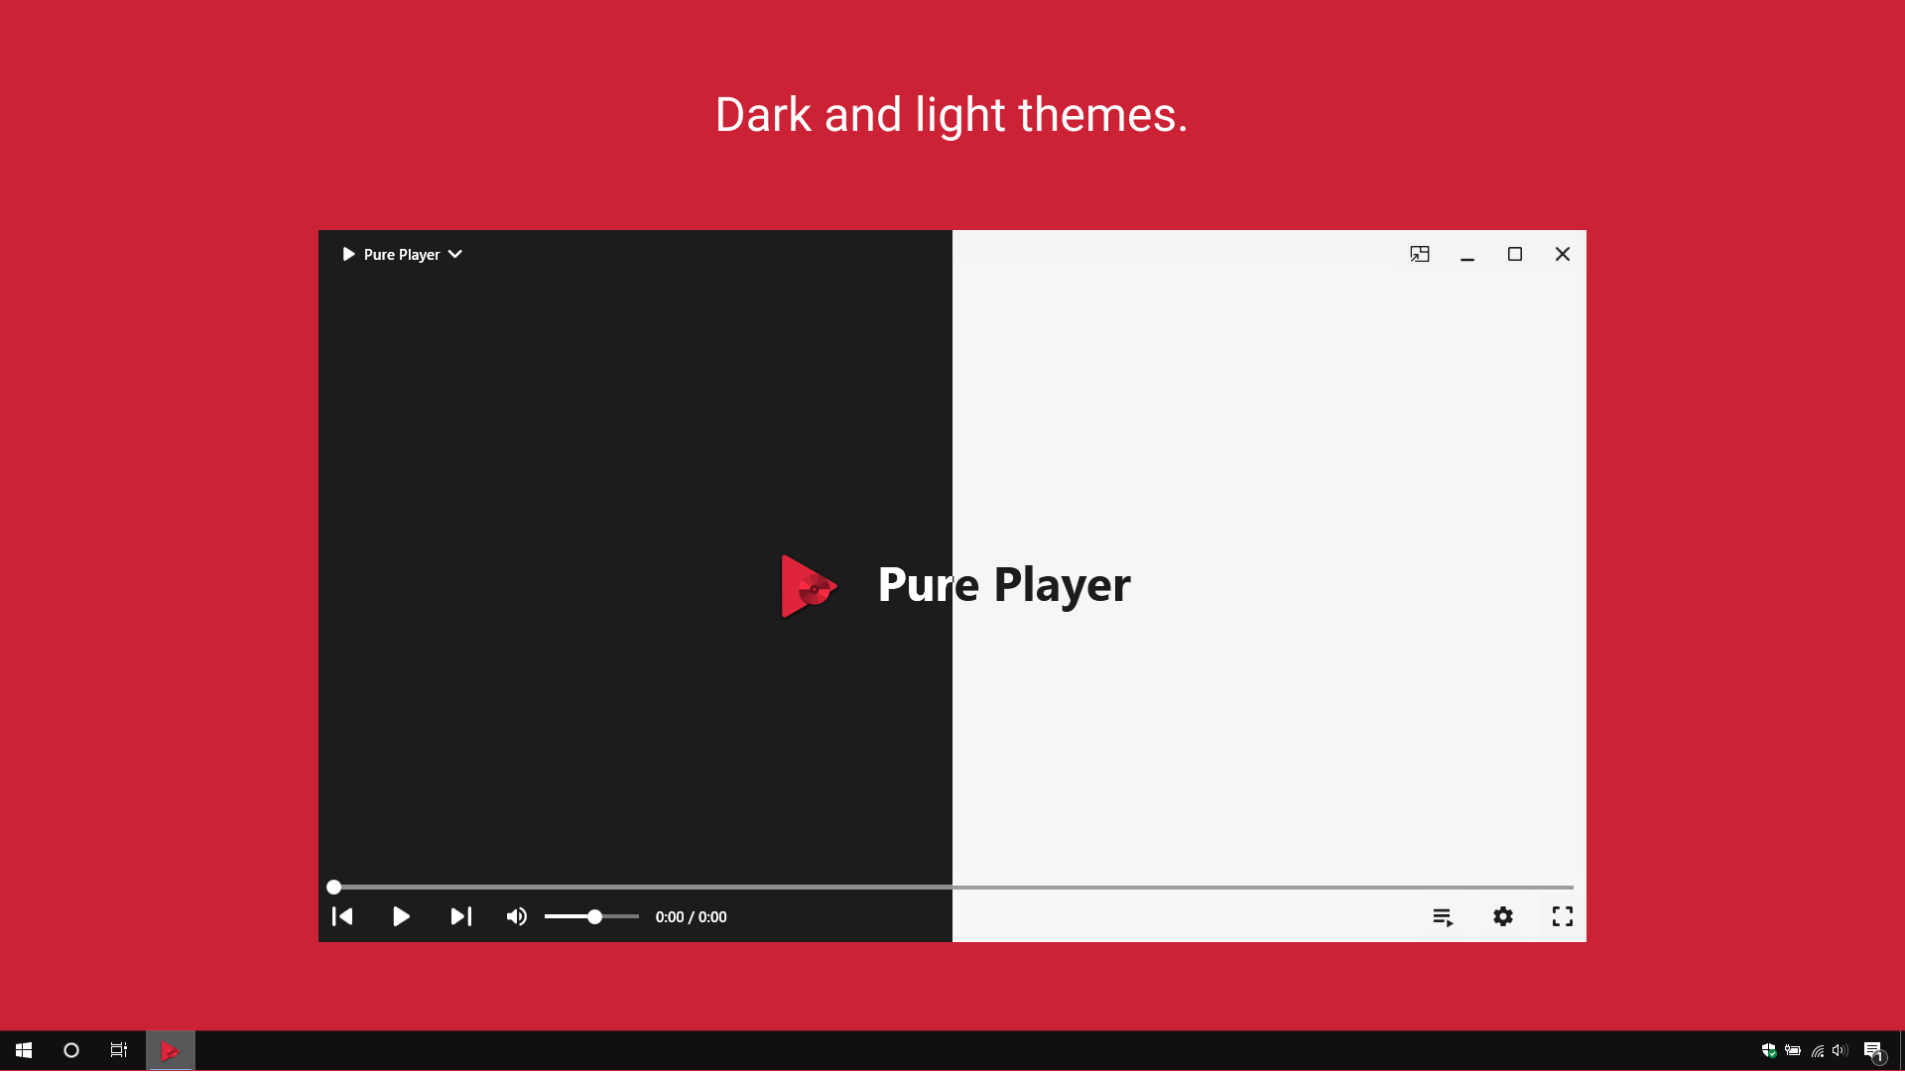Expand the Pure Player dropdown chevron
Screen dimensions: 1905x1072
(x=455, y=254)
